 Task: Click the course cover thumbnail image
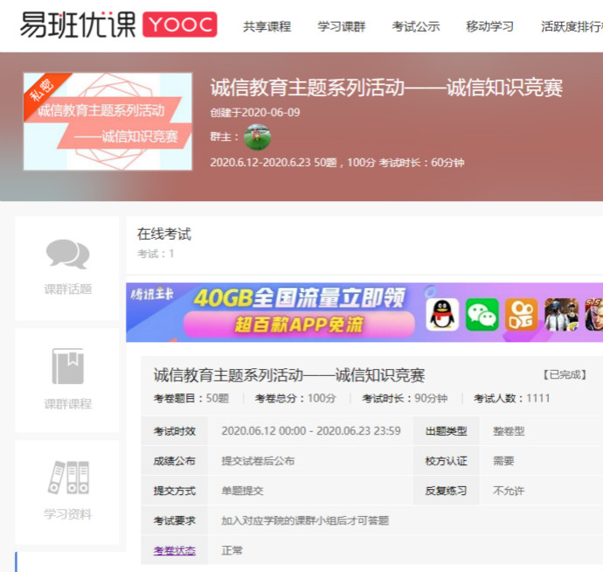[107, 122]
